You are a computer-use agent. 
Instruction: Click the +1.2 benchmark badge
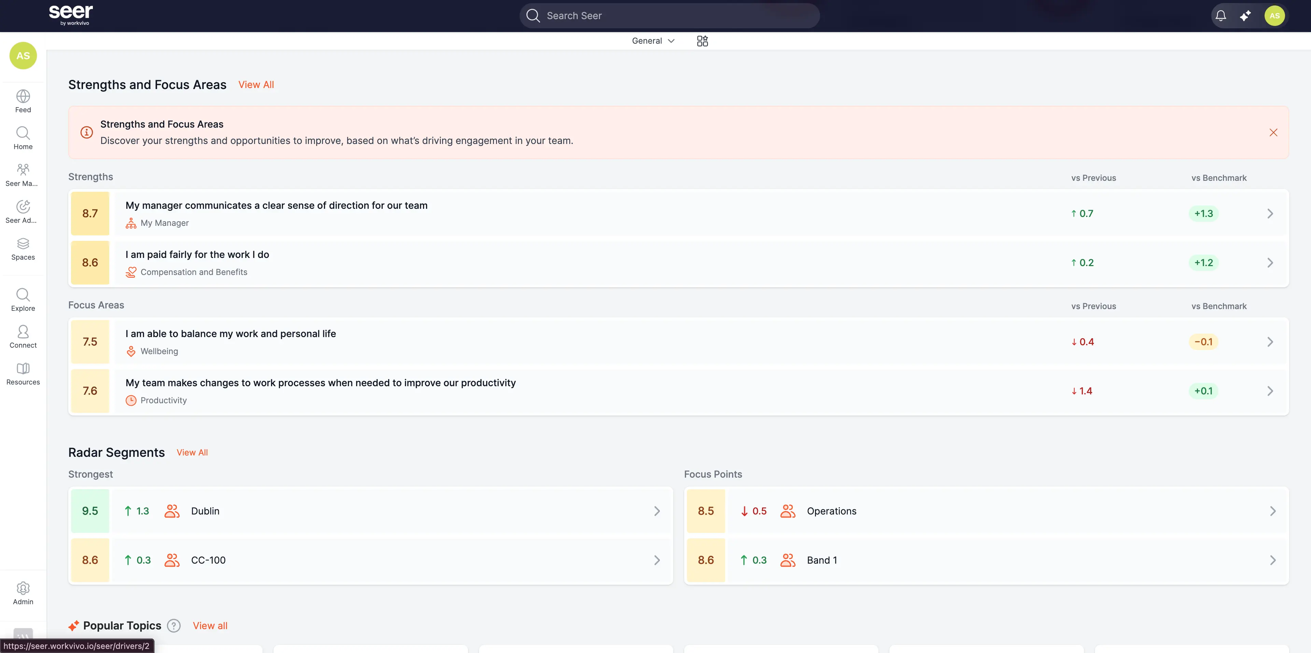coord(1203,262)
